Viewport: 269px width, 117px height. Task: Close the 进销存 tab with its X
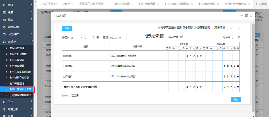[72, 4]
